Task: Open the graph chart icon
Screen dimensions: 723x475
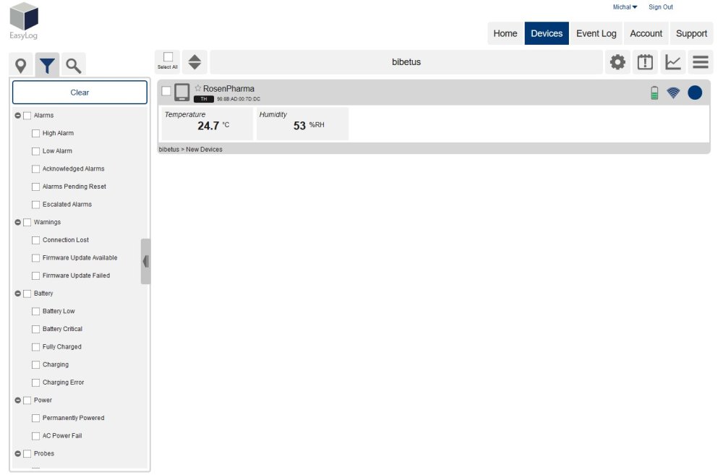Action: tap(673, 62)
